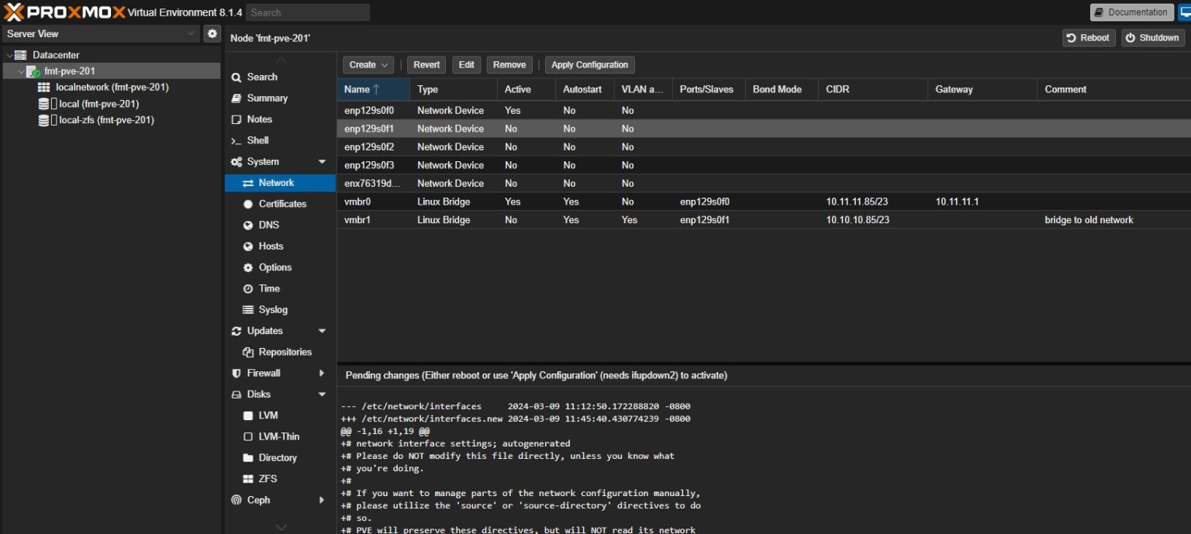Open the Repositories panel
This screenshot has height=534, width=1191.
tap(283, 351)
